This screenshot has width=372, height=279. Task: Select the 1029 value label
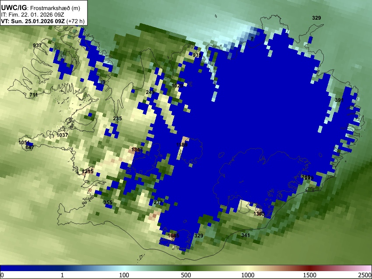click(x=177, y=86)
